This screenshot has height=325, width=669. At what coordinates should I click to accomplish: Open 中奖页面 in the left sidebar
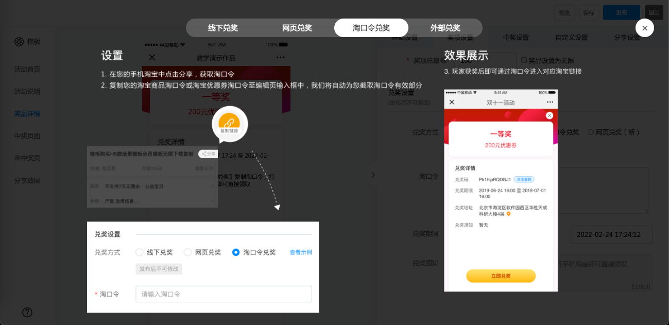(27, 136)
